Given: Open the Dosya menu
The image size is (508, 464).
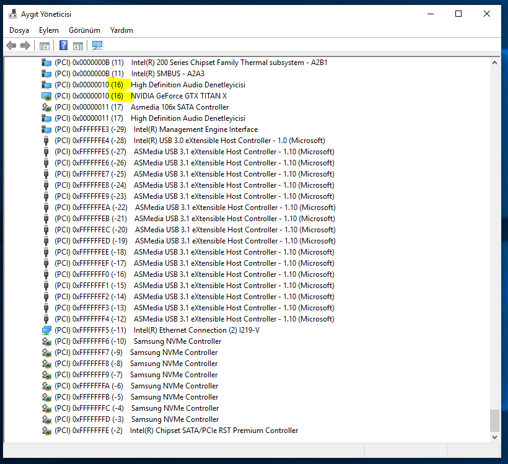Looking at the screenshot, I should click(19, 30).
